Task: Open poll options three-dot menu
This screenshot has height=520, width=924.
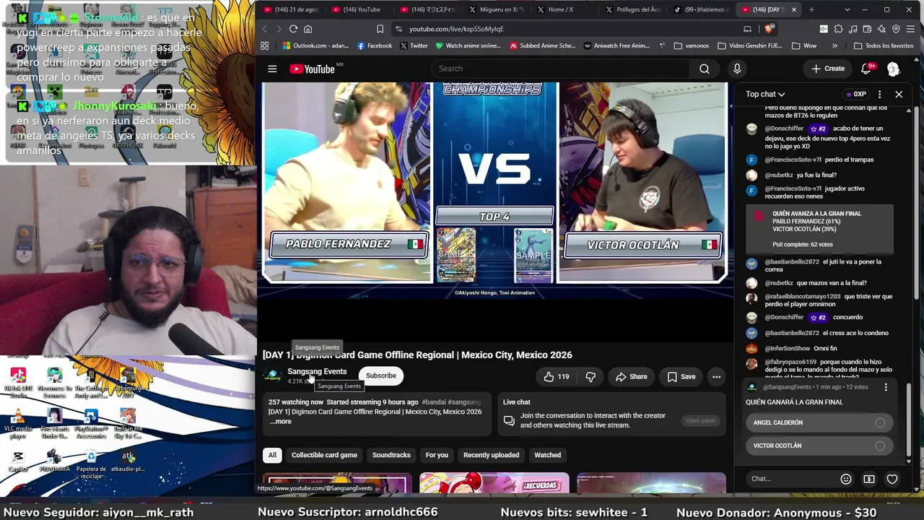Action: [886, 387]
